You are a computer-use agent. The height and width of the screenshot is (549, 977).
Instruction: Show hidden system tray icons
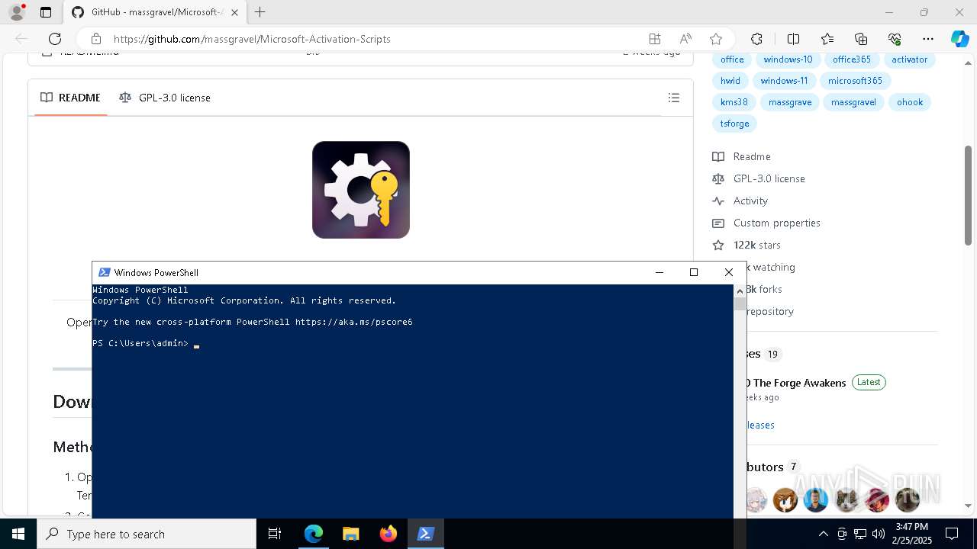pos(823,534)
